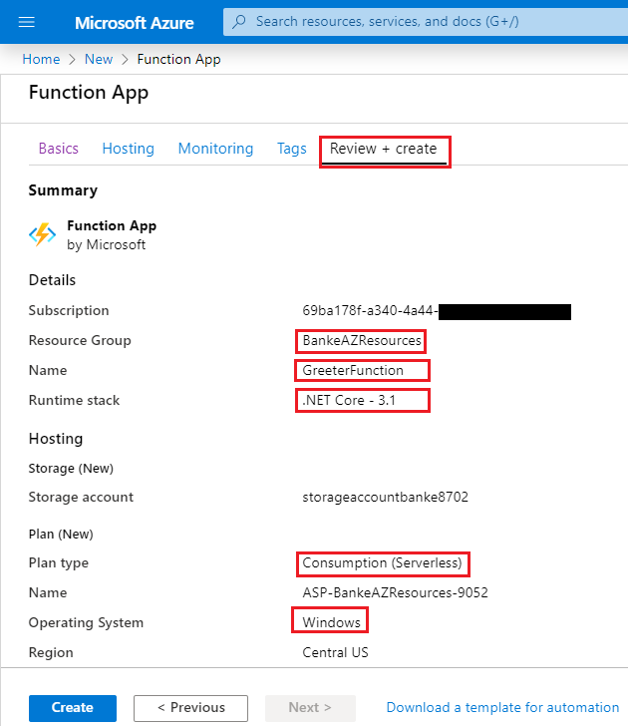
Task: Select the ASP-BankeAZResources-9052 plan name
Action: coord(395,593)
